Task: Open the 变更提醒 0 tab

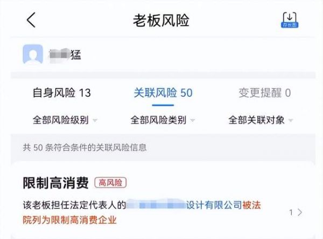Action: point(264,93)
